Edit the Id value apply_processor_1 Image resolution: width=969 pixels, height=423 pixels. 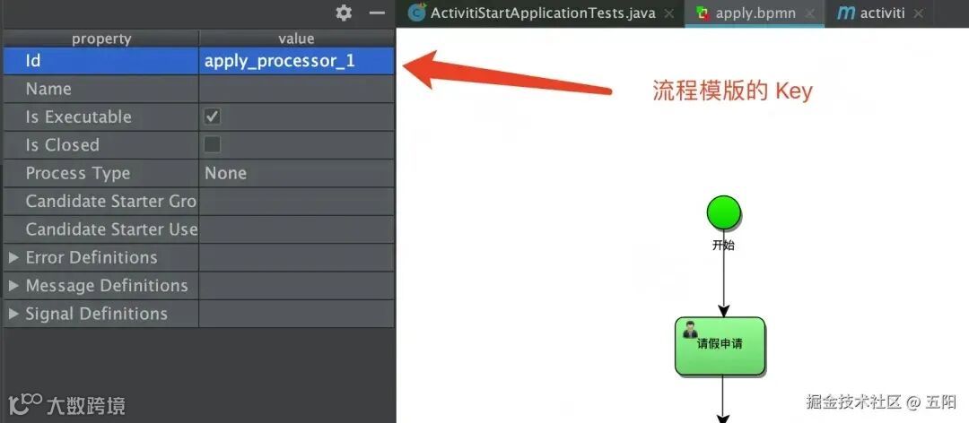tap(296, 61)
